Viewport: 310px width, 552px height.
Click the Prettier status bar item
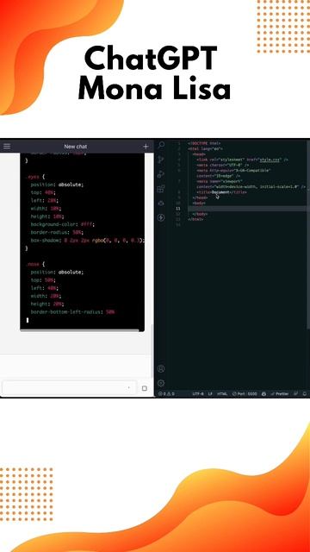[x=280, y=394]
